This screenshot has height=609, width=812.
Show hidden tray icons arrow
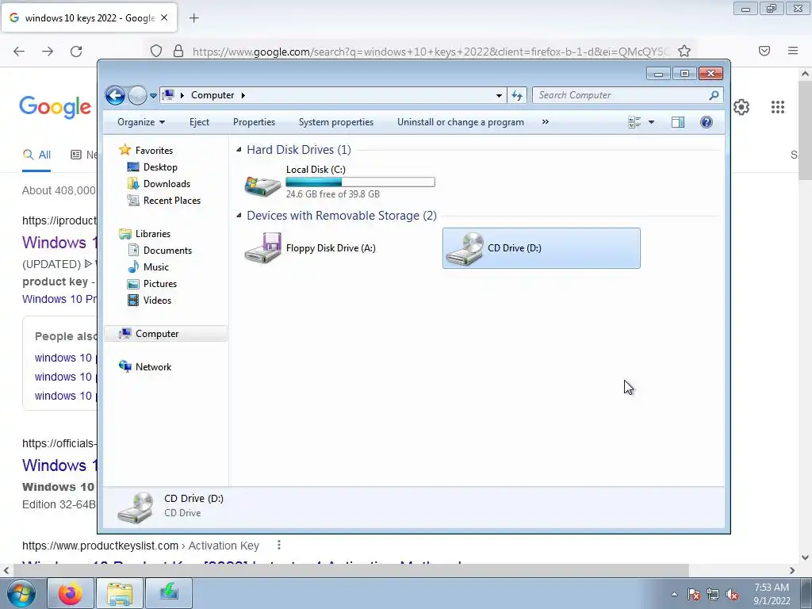tap(674, 594)
